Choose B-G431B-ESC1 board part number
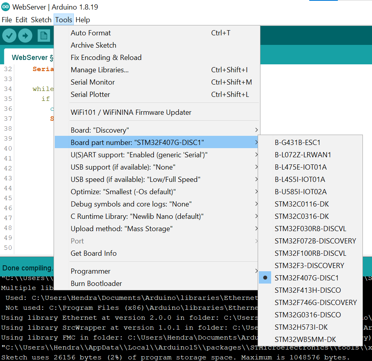 [310, 143]
